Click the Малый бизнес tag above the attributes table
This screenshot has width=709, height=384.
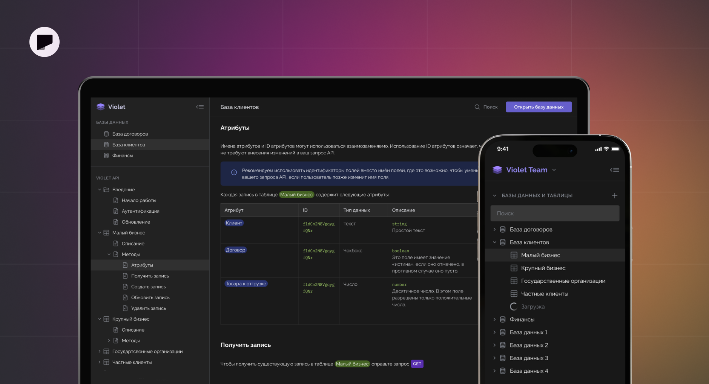(296, 195)
